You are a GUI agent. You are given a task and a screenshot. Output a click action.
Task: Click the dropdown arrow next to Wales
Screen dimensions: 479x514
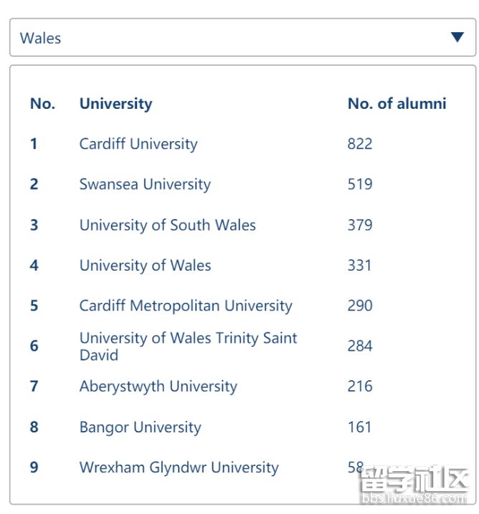pyautogui.click(x=457, y=38)
